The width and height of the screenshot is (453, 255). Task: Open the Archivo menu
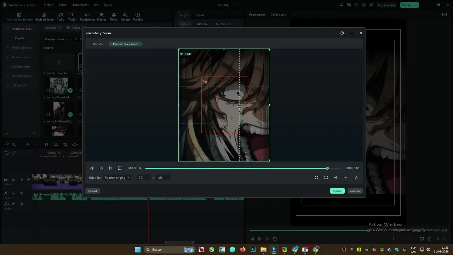coord(48,5)
